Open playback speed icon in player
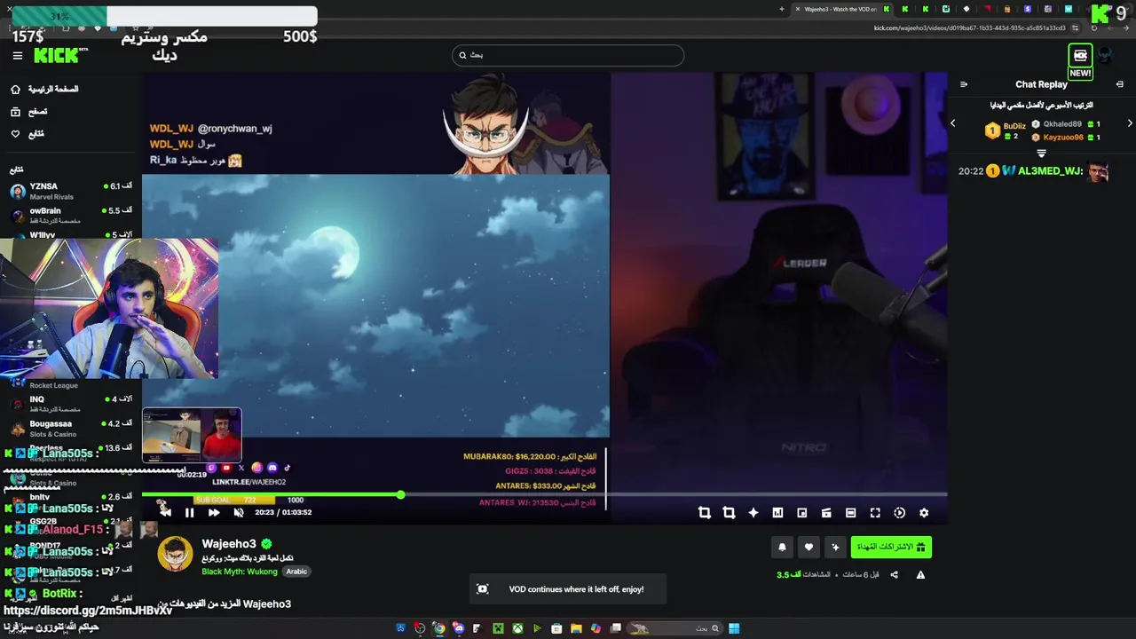Screen dimensions: 1136x639 899,513
